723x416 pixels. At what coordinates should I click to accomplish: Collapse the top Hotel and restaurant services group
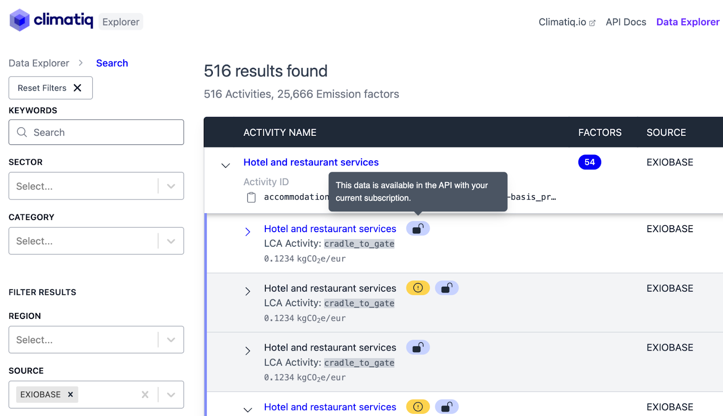pos(225,165)
